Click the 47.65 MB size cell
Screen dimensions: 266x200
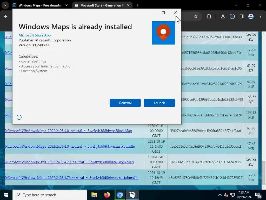coord(251,146)
